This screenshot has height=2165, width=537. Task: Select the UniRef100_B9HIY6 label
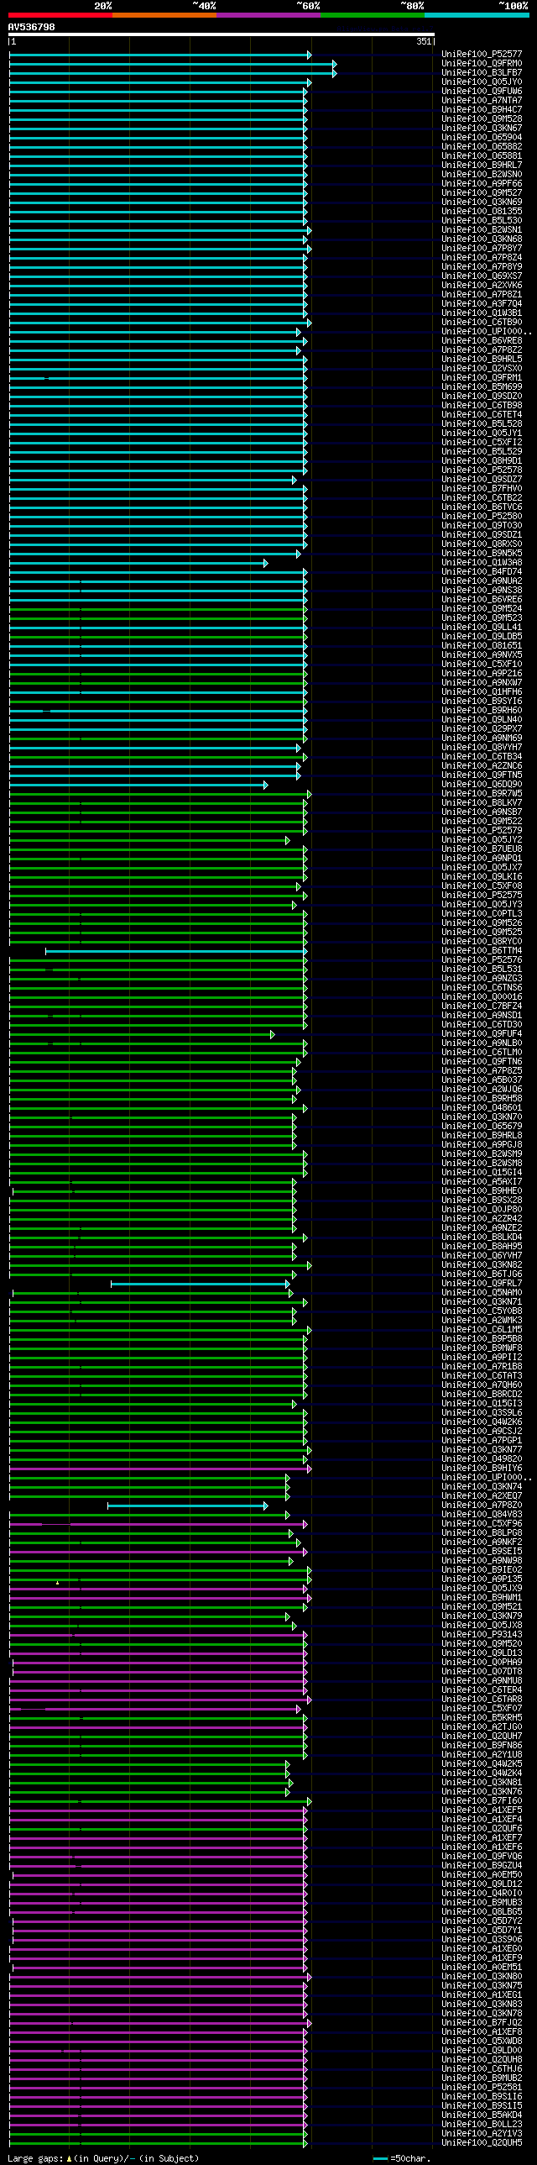(x=482, y=1469)
